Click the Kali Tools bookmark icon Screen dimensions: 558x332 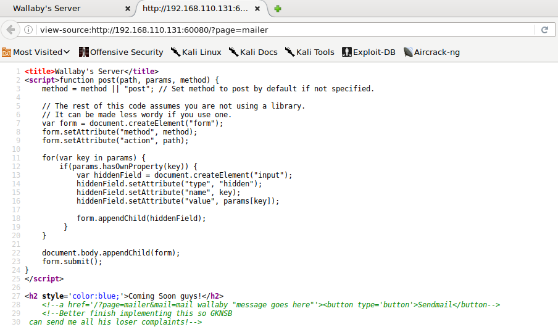(x=289, y=52)
